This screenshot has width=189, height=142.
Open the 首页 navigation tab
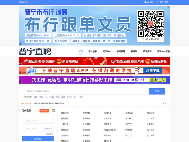point(81,52)
